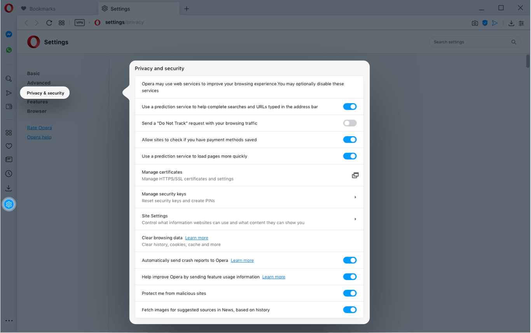
Task: Open the Manage certificates external dialog
Action: 355,175
